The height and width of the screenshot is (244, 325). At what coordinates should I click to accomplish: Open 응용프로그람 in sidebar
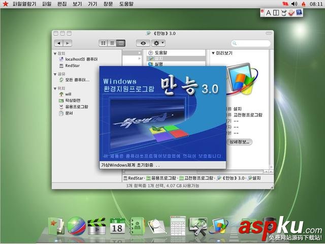[74, 107]
